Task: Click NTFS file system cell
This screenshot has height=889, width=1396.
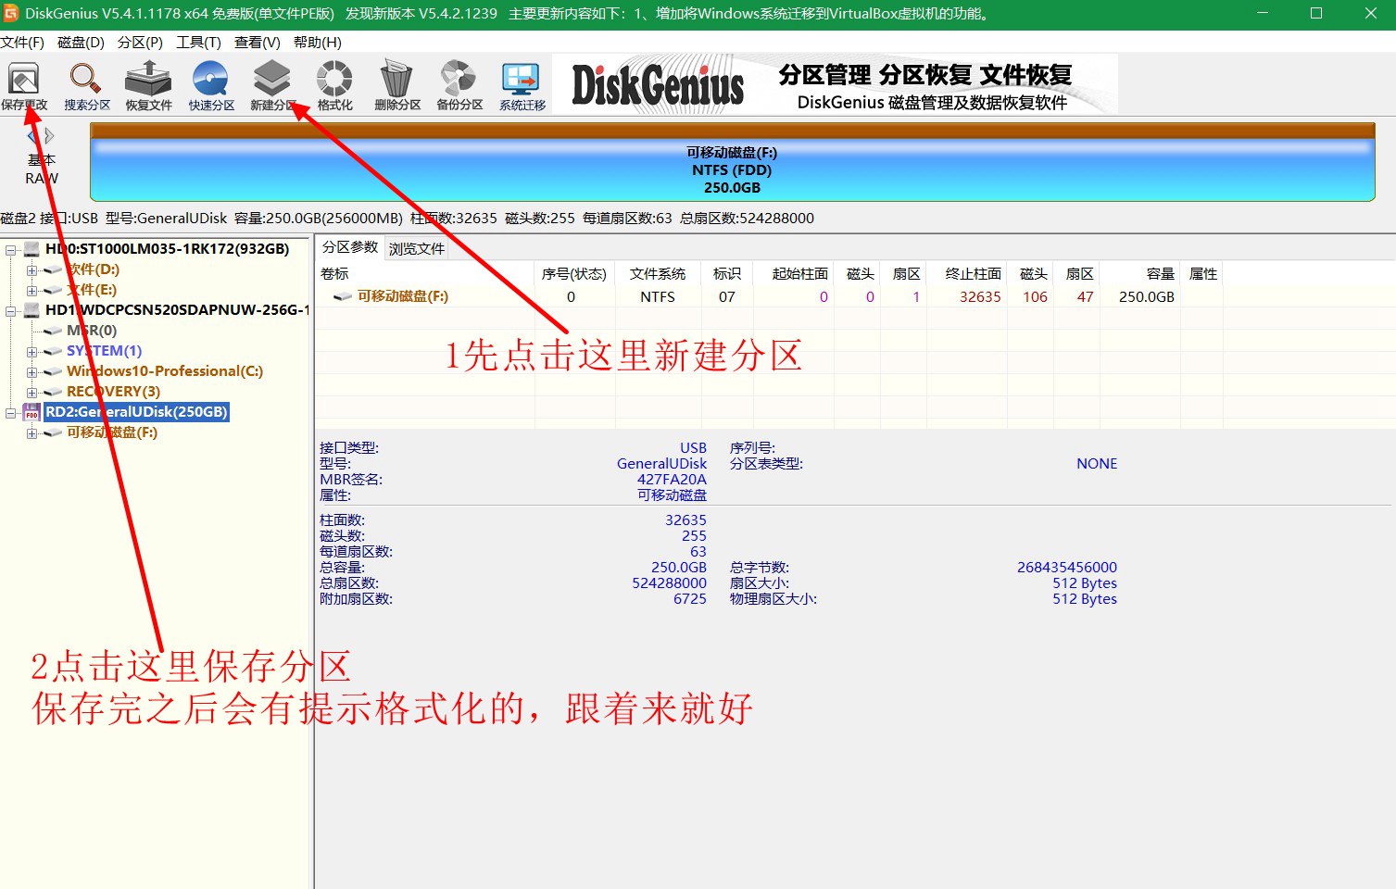Action: tap(658, 297)
